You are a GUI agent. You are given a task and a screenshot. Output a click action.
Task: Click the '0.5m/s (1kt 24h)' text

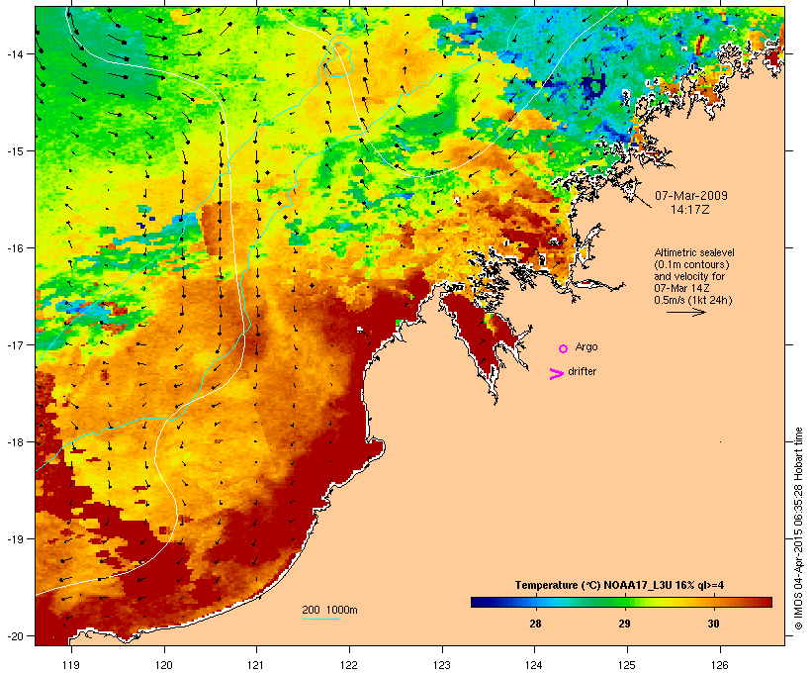pos(693,300)
